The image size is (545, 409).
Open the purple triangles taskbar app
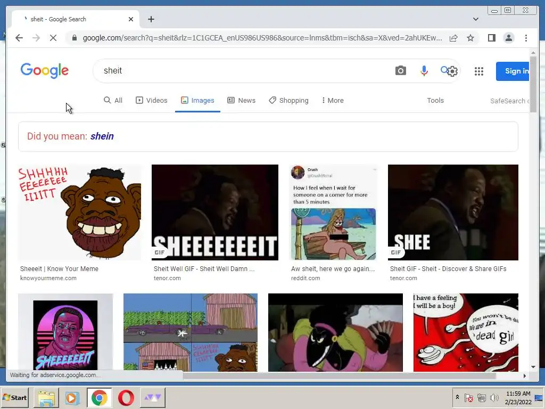coord(153,398)
